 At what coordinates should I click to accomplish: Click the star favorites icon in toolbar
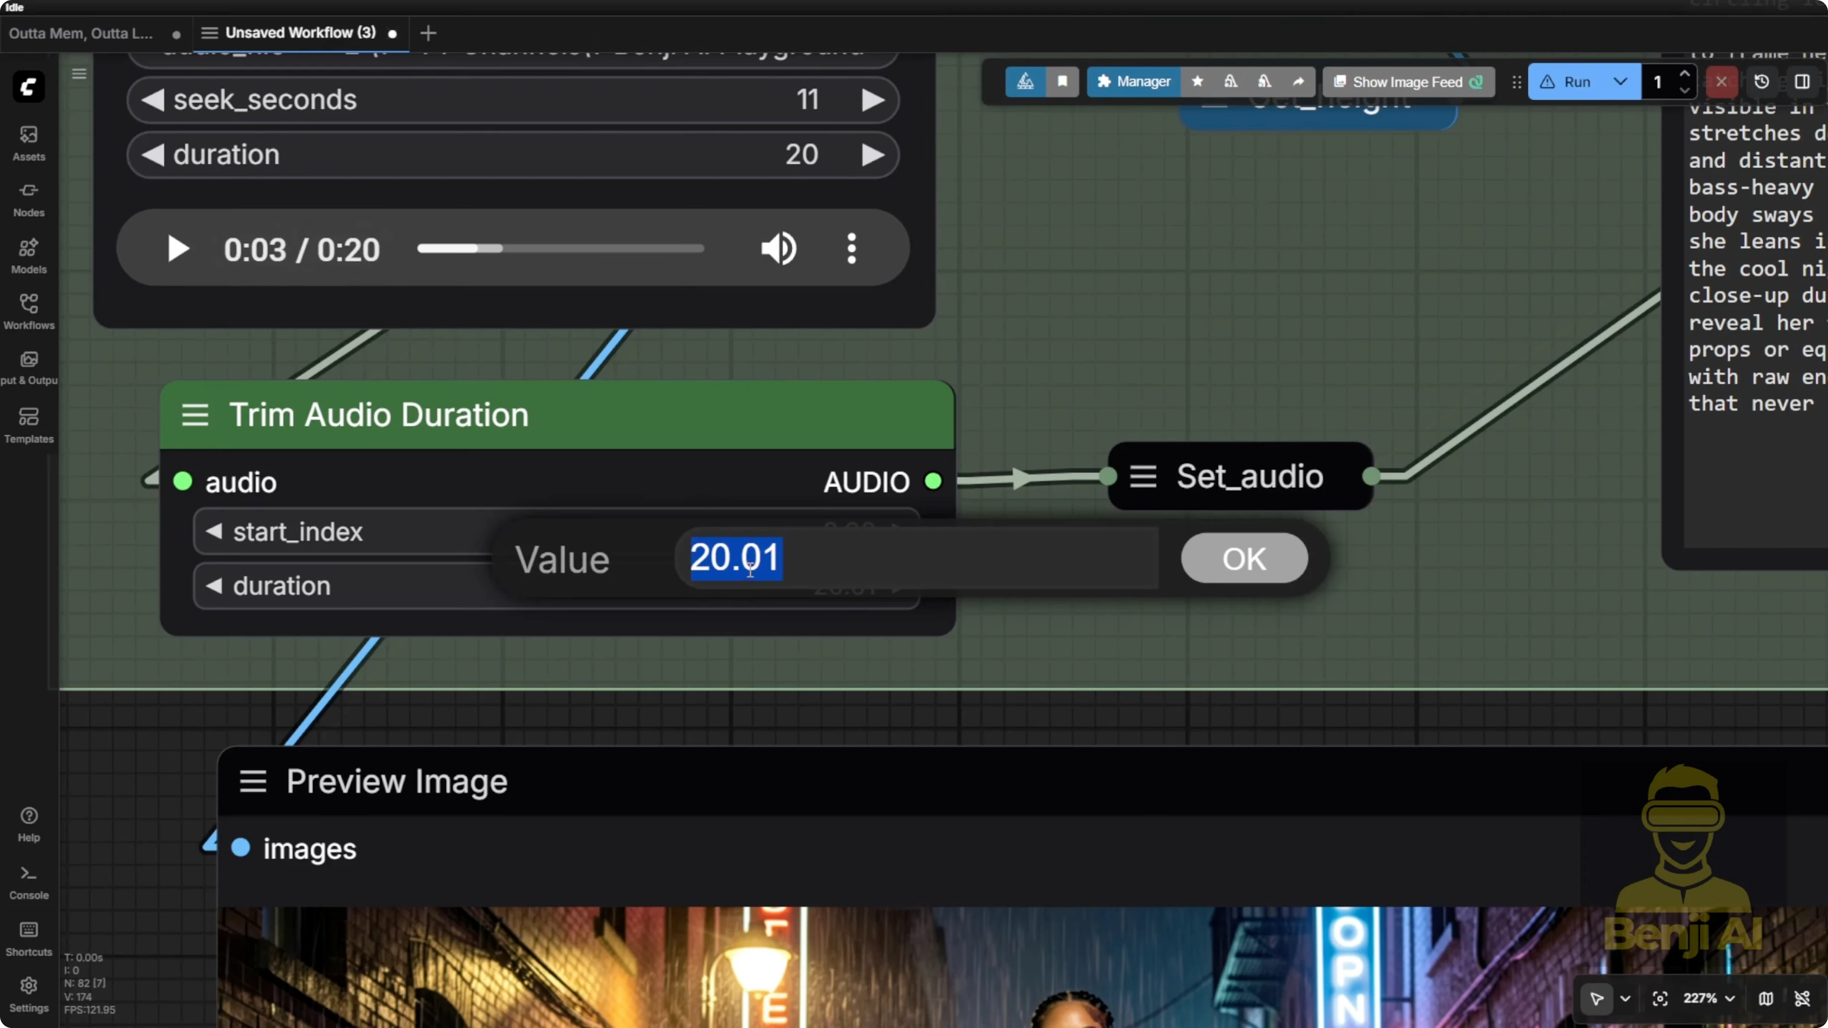1197,81
